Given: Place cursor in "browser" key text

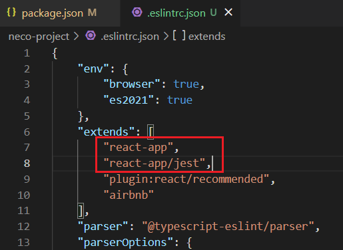Looking at the screenshot, I should (x=132, y=84).
